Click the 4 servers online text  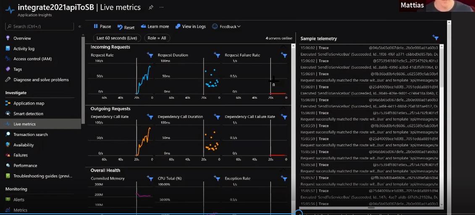pyautogui.click(x=279, y=38)
